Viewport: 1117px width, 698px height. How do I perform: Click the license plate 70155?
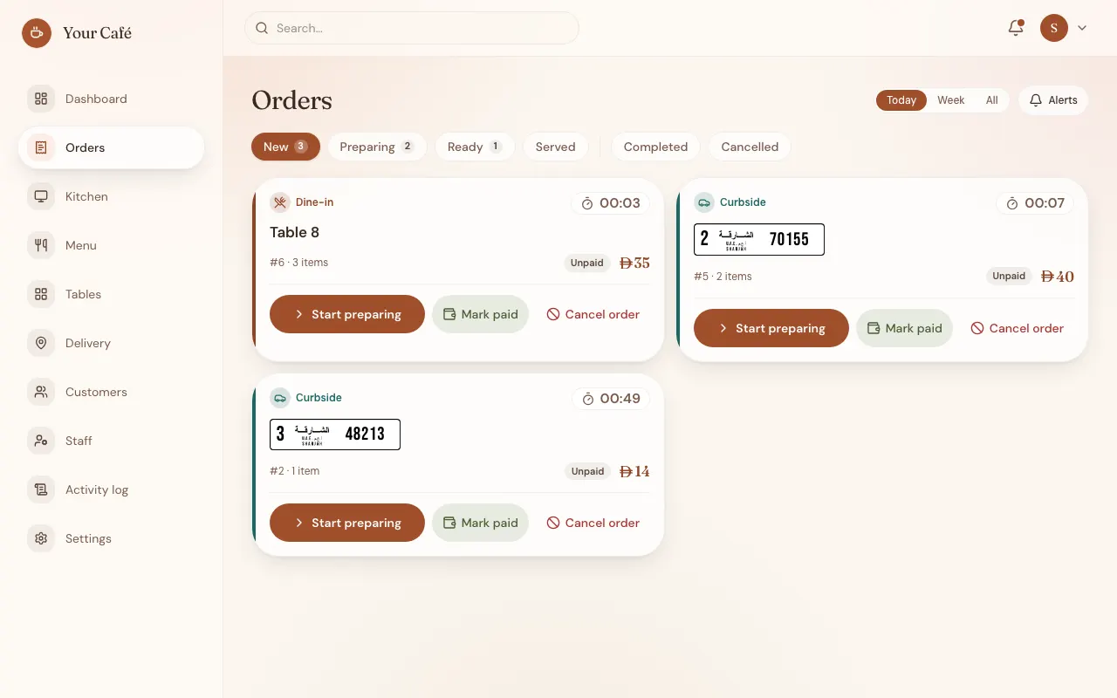tap(759, 239)
